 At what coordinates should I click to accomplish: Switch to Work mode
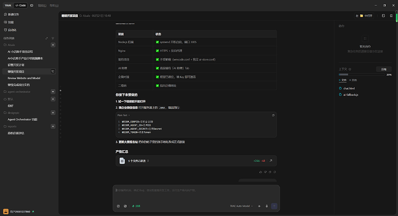coord(8,5)
